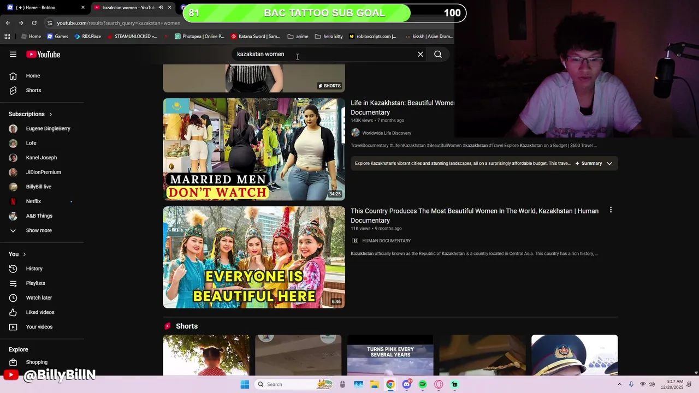Open Discord from the taskbar
Viewport: 699px width, 393px height.
coord(407,384)
